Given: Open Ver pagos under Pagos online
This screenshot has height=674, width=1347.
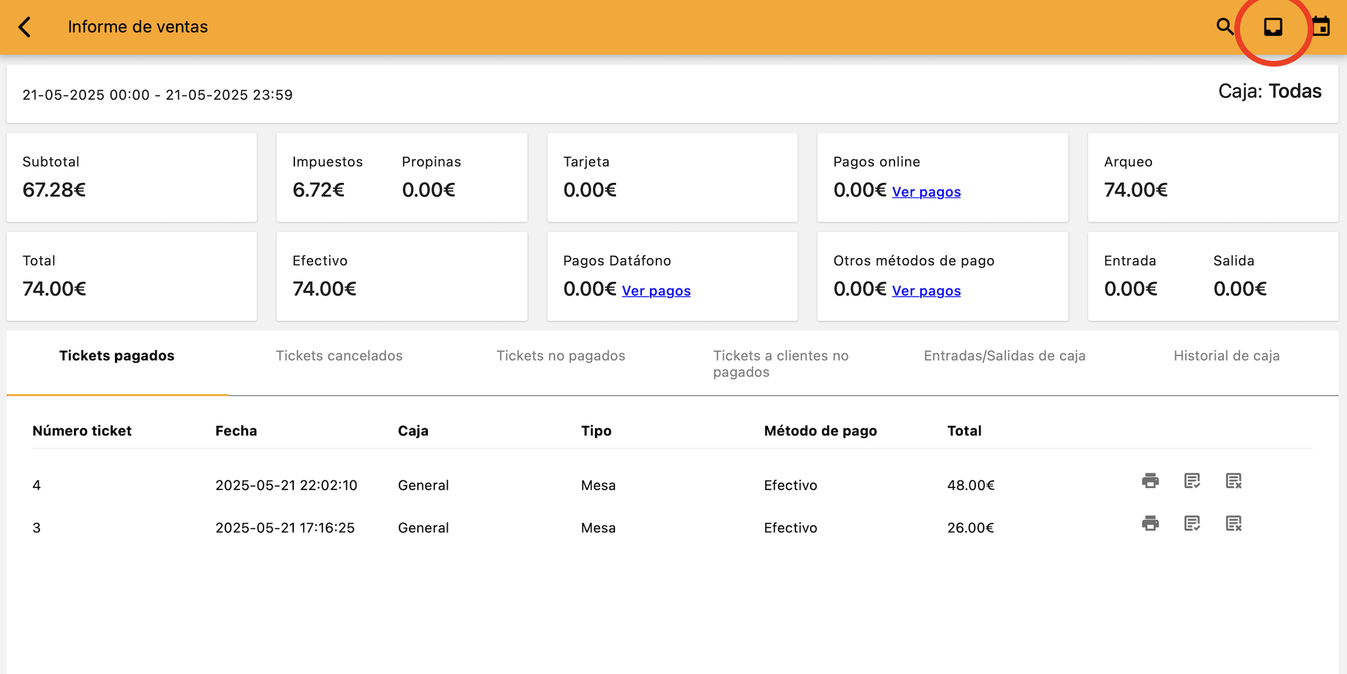Looking at the screenshot, I should click(926, 192).
